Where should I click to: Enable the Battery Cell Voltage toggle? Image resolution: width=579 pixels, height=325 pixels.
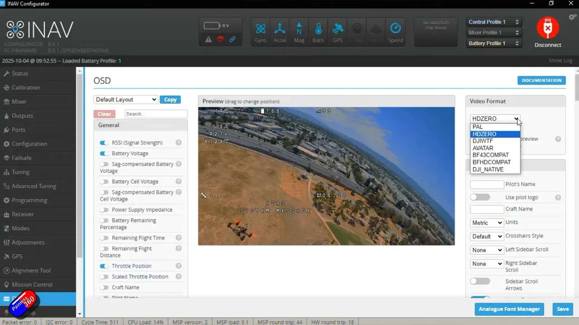coord(104,181)
